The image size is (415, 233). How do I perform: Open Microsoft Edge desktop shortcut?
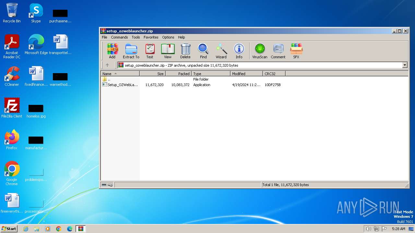pos(36,45)
